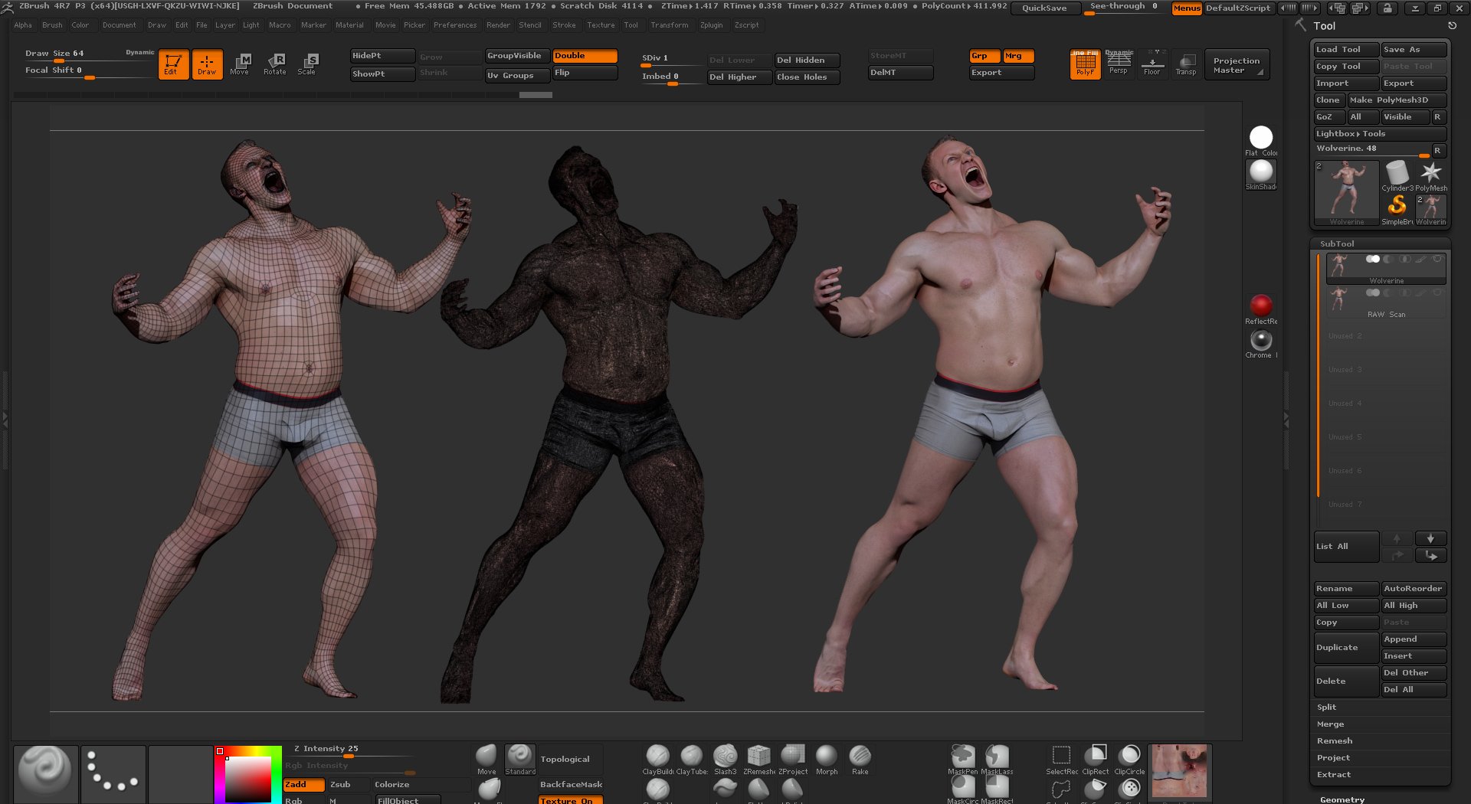Open the Projection Master popup

[1237, 65]
